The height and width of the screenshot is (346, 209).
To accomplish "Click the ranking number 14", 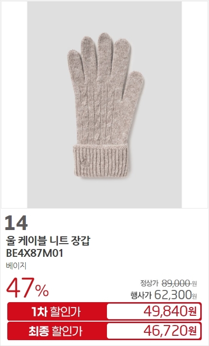I will pyautogui.click(x=16, y=223).
